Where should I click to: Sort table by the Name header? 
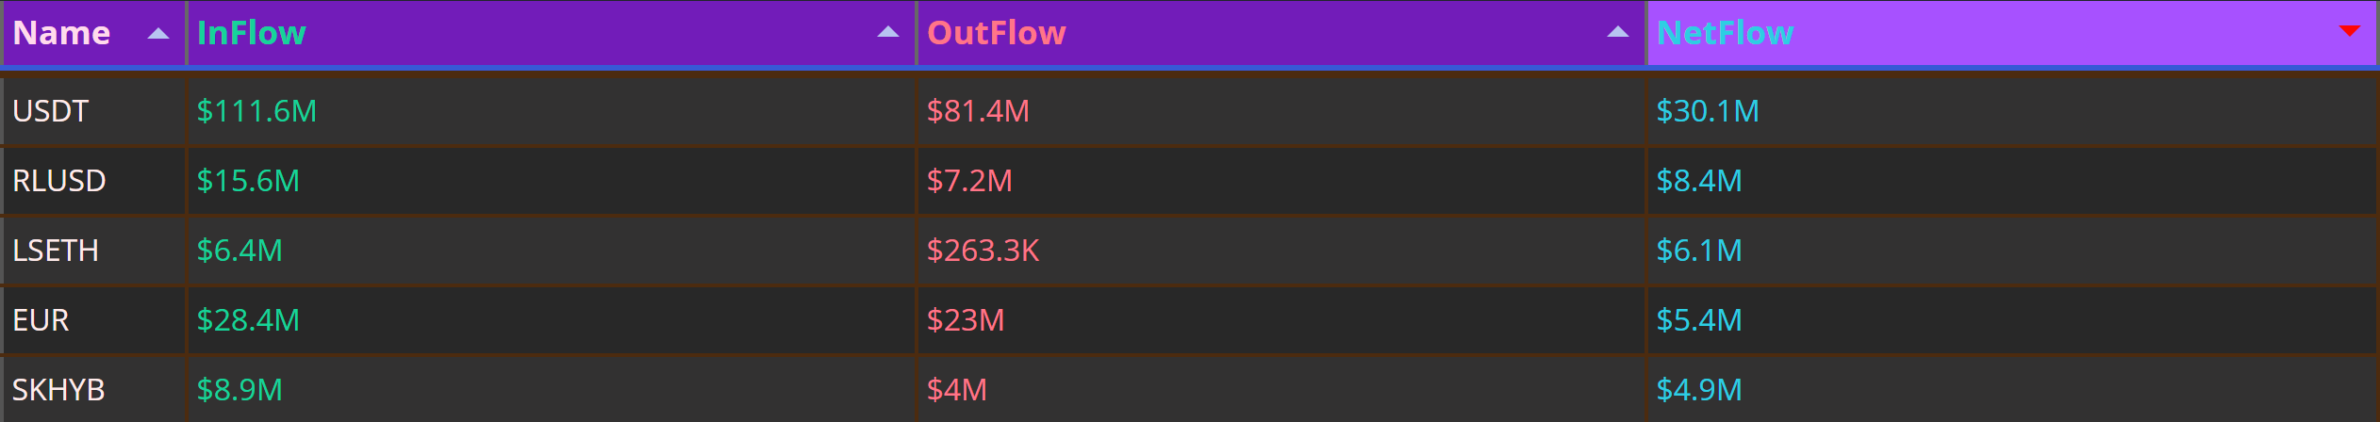point(61,33)
